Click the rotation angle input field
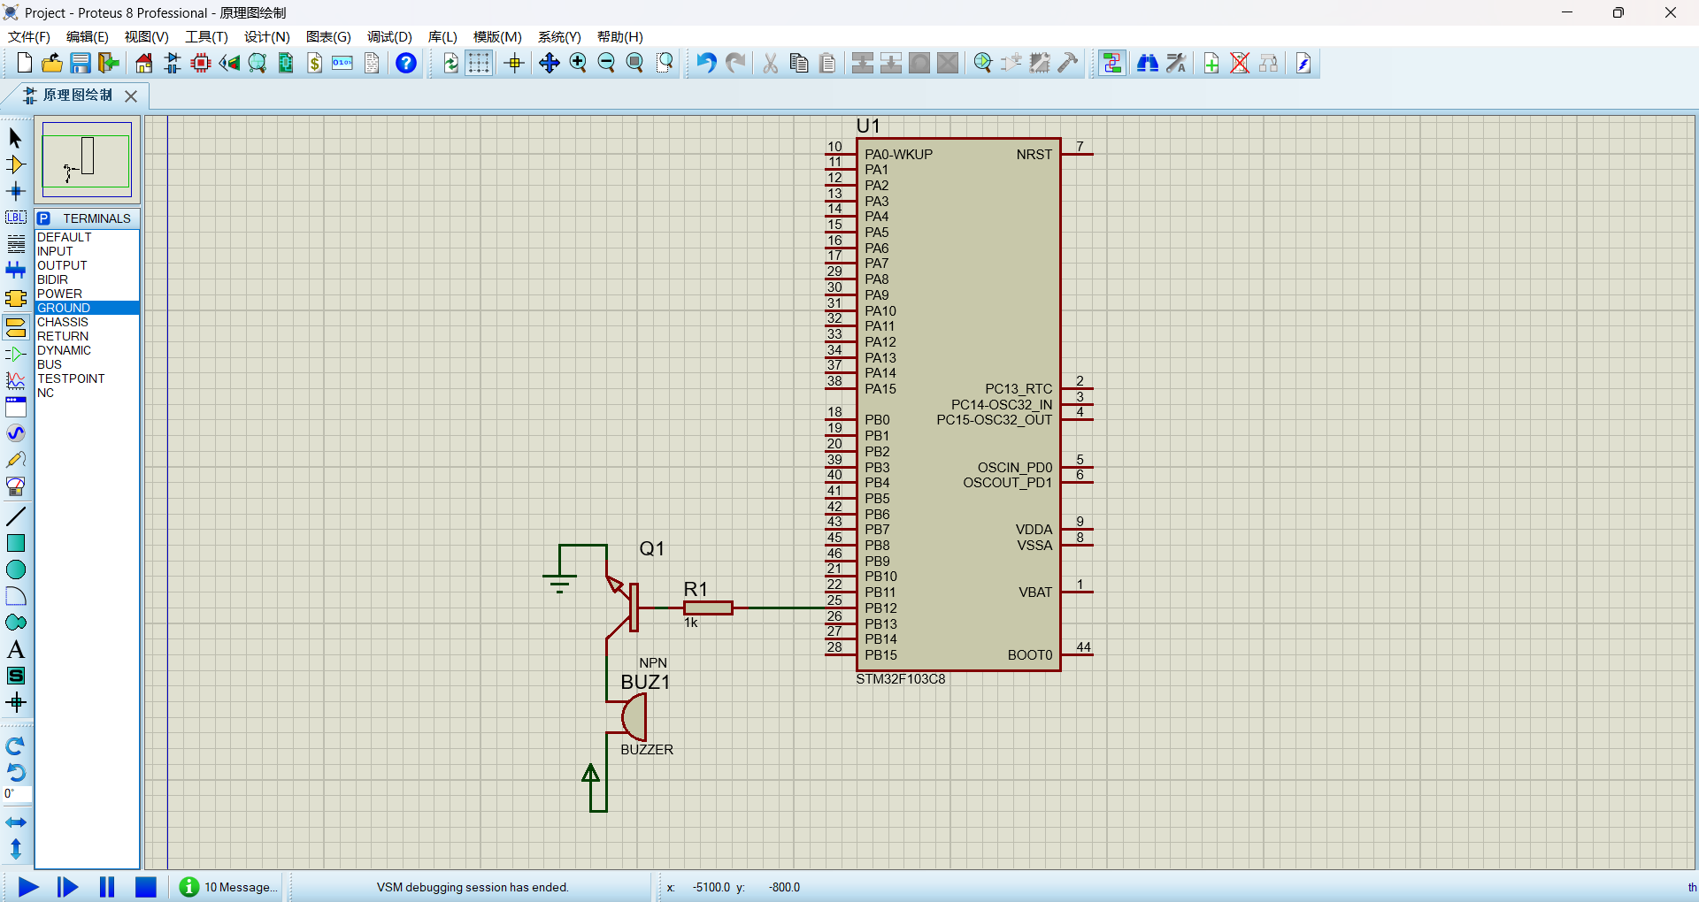Viewport: 1699px width, 902px height. pos(17,794)
